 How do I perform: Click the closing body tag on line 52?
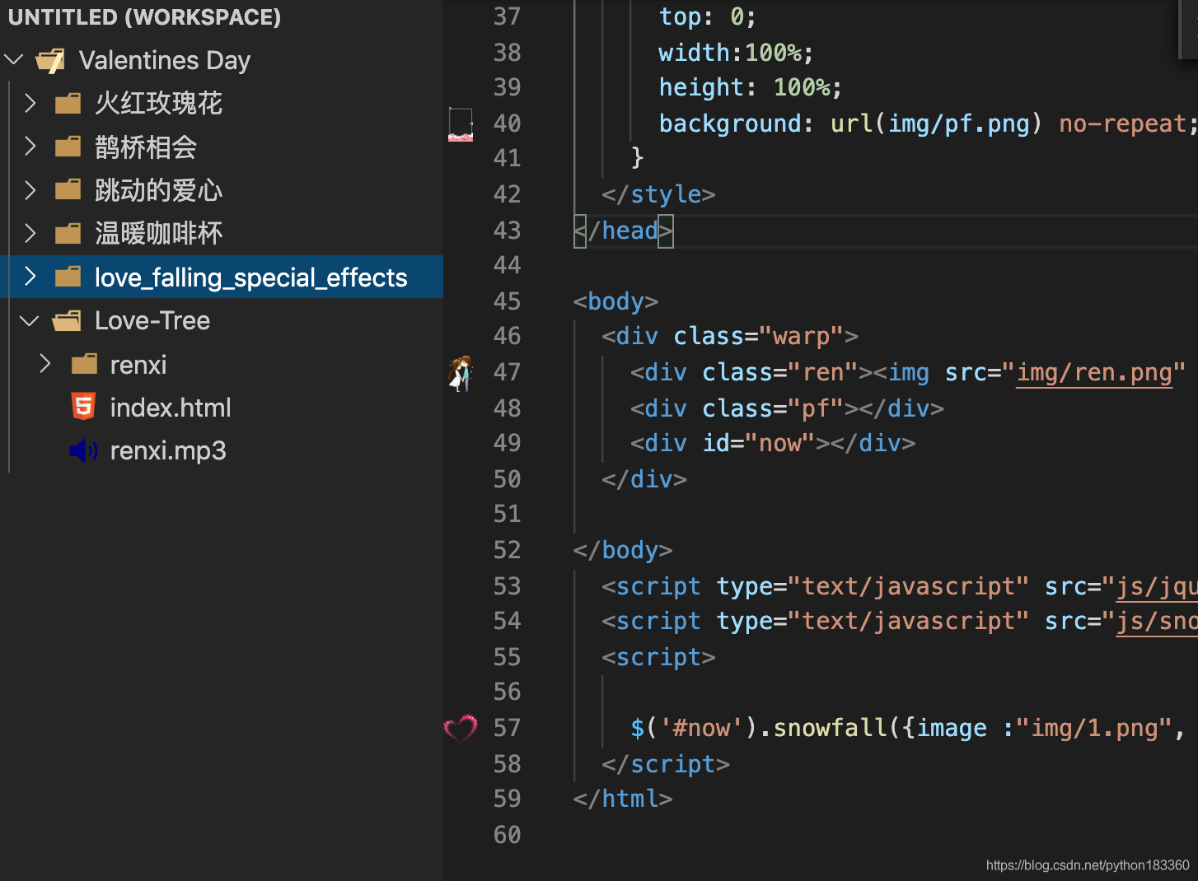point(623,550)
